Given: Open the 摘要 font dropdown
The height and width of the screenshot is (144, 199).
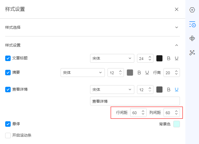Looking at the screenshot, I should pyautogui.click(x=82, y=73).
